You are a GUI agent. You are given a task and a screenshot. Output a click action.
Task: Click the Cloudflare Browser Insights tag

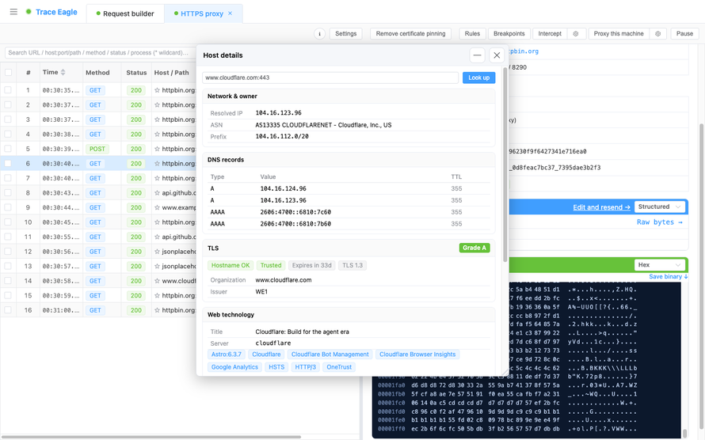[x=417, y=355]
